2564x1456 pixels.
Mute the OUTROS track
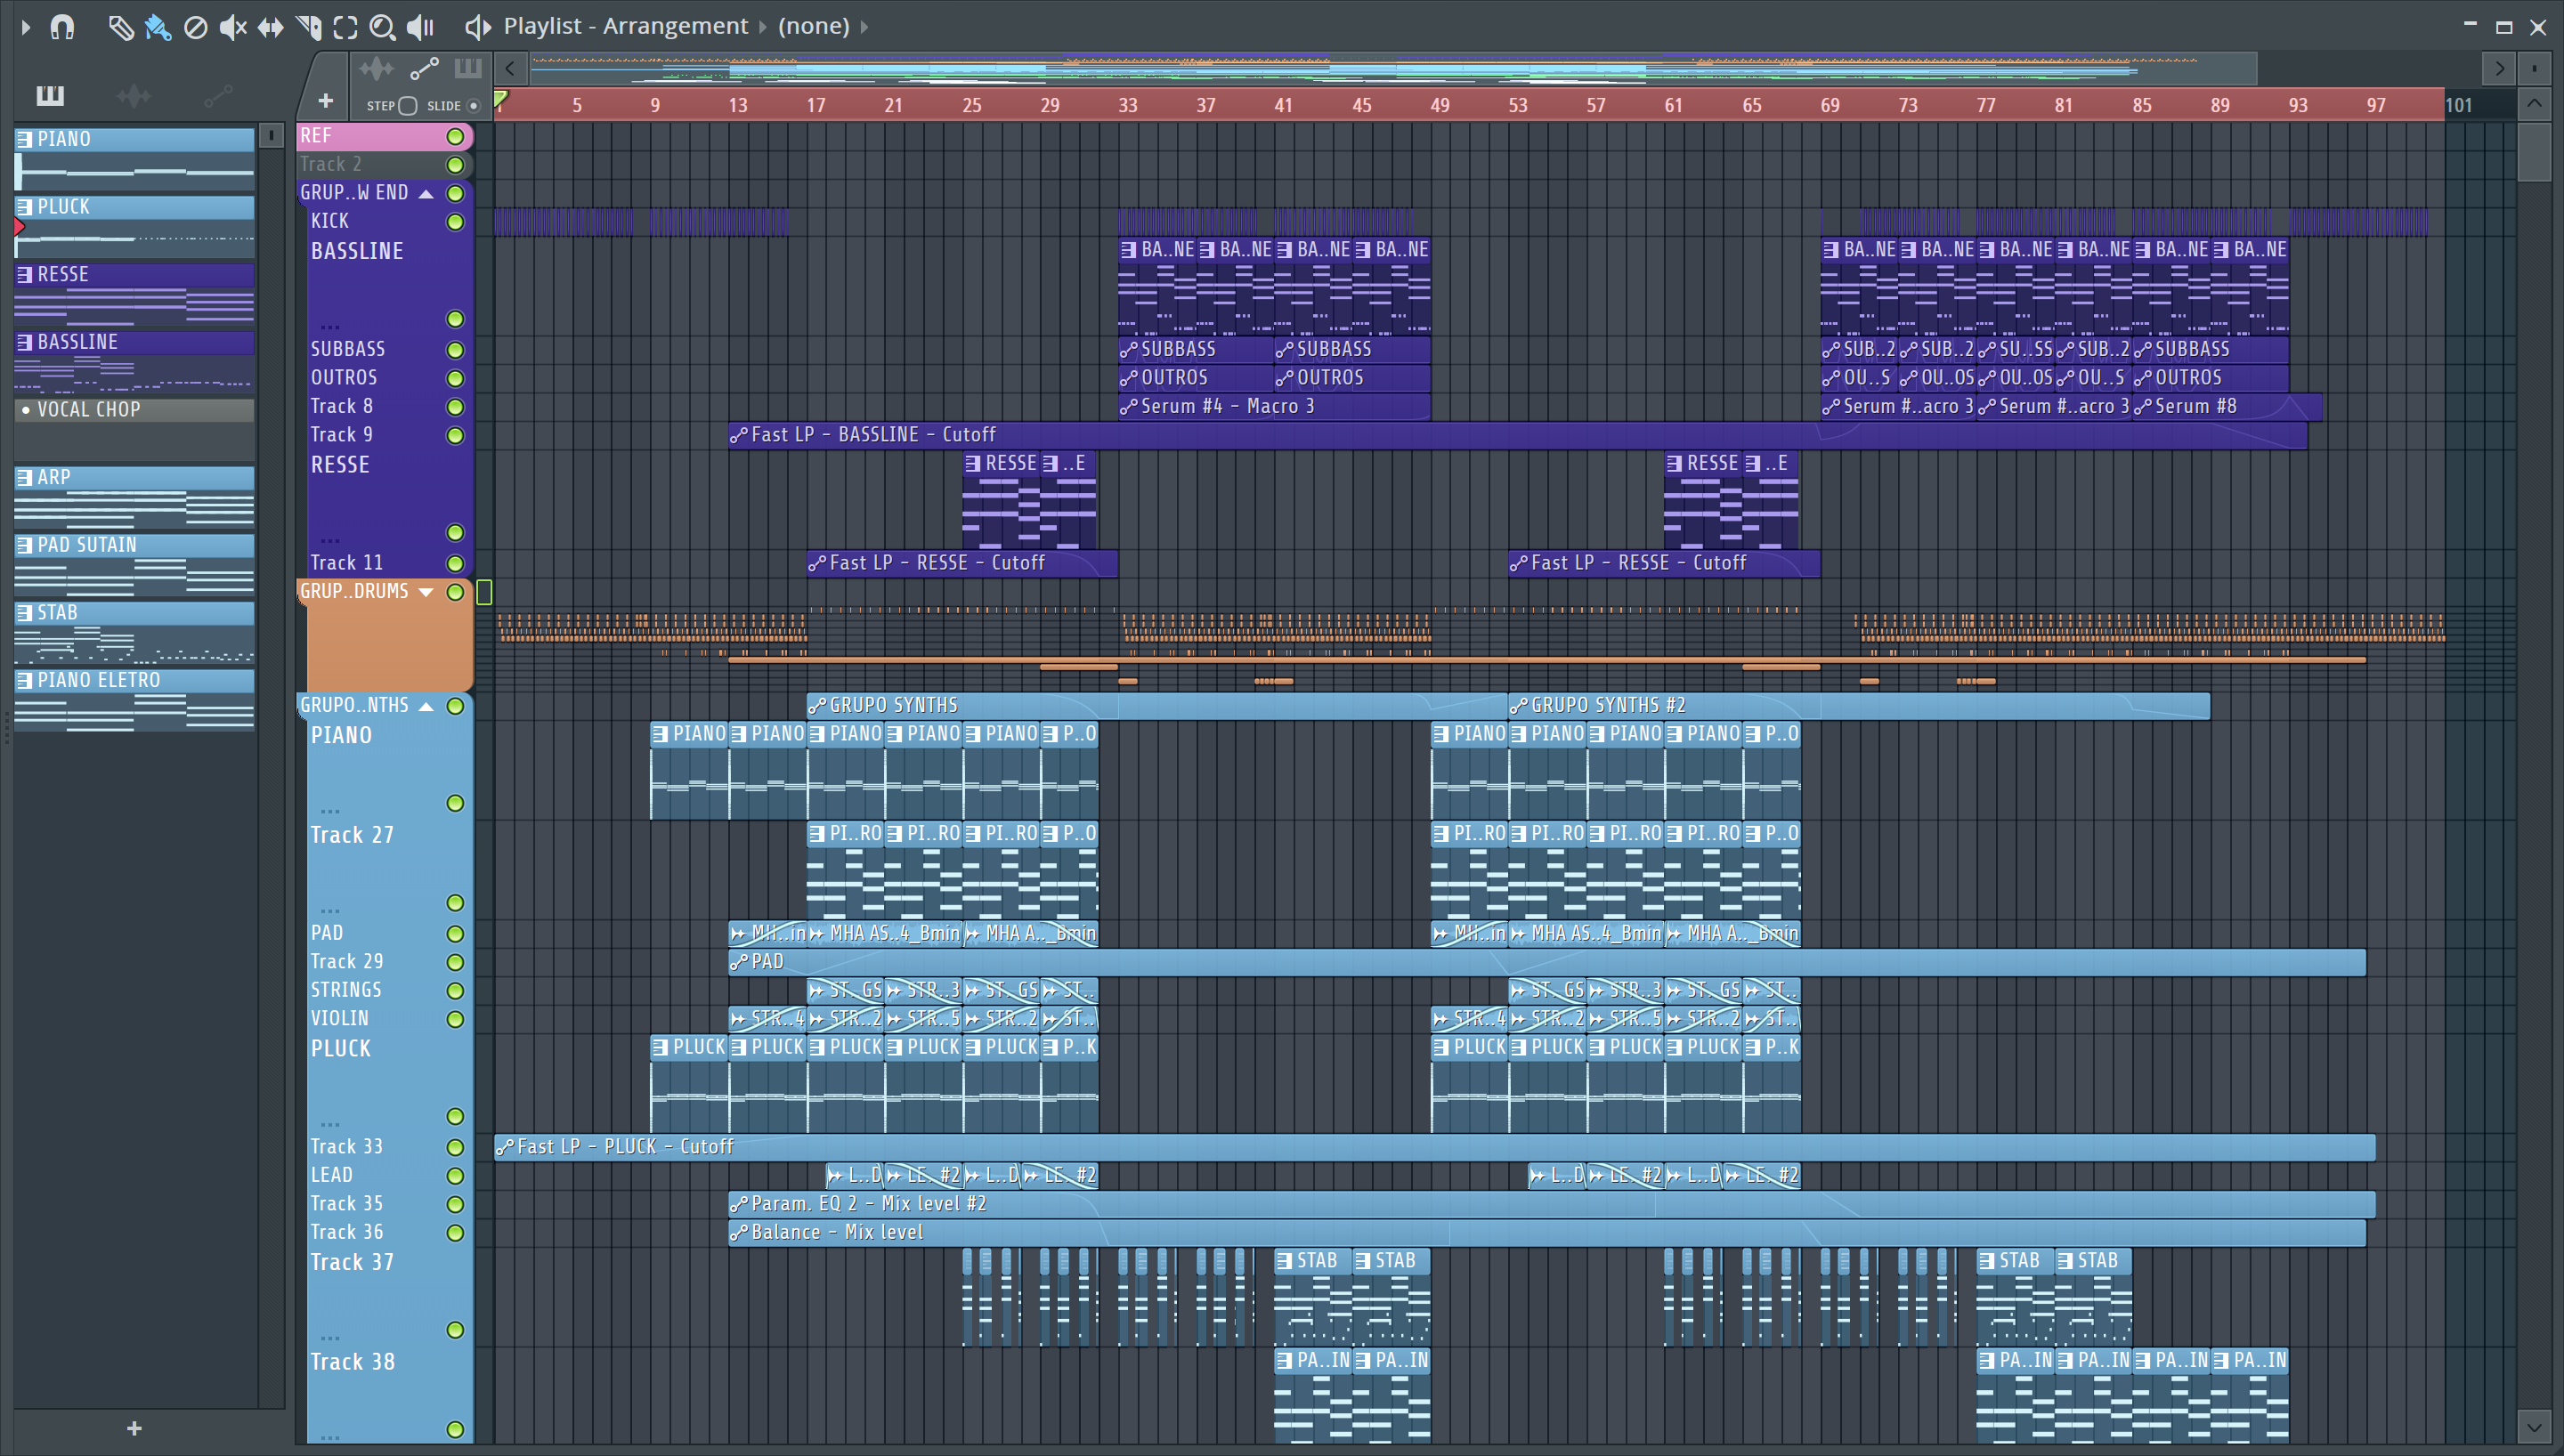(x=455, y=378)
